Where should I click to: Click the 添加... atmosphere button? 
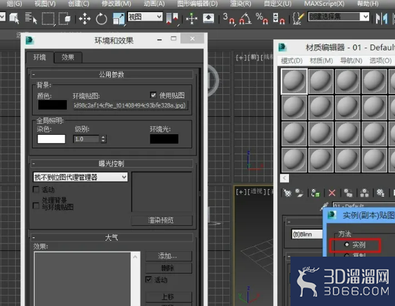click(x=169, y=256)
